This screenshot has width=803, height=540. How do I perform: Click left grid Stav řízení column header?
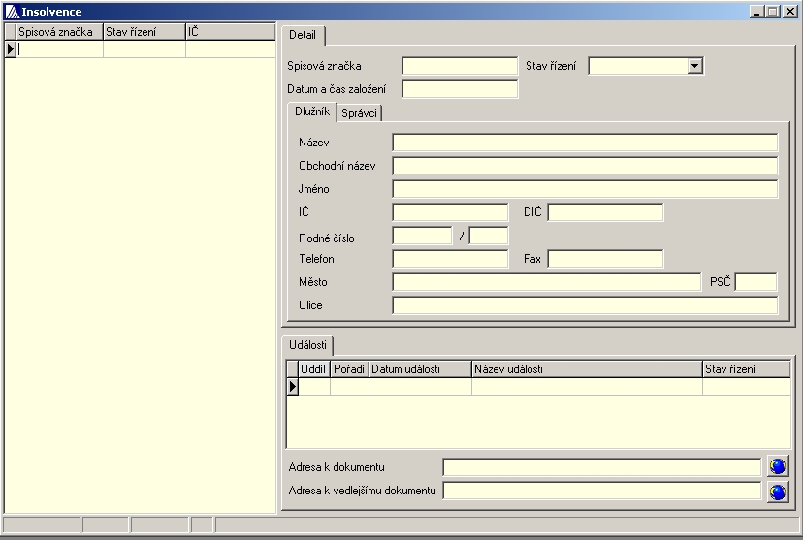145,32
